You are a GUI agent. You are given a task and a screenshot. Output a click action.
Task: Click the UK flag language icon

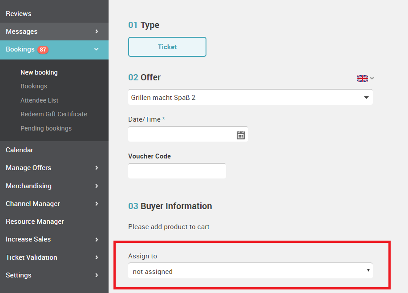362,79
